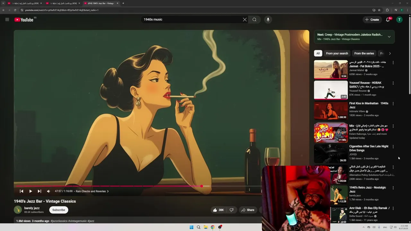The image size is (411, 231).
Task: Open File Explorer from the taskbar
Action: 205,227
